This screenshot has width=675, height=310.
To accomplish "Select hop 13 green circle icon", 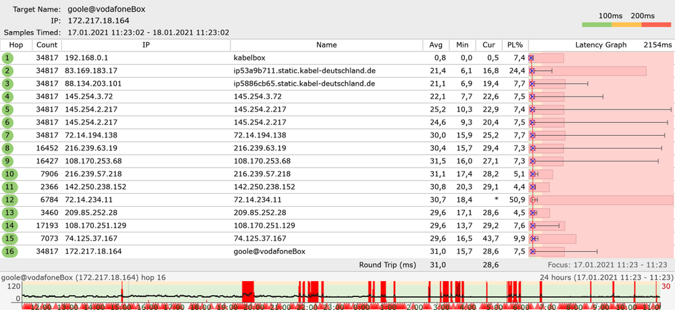I will click(10, 213).
